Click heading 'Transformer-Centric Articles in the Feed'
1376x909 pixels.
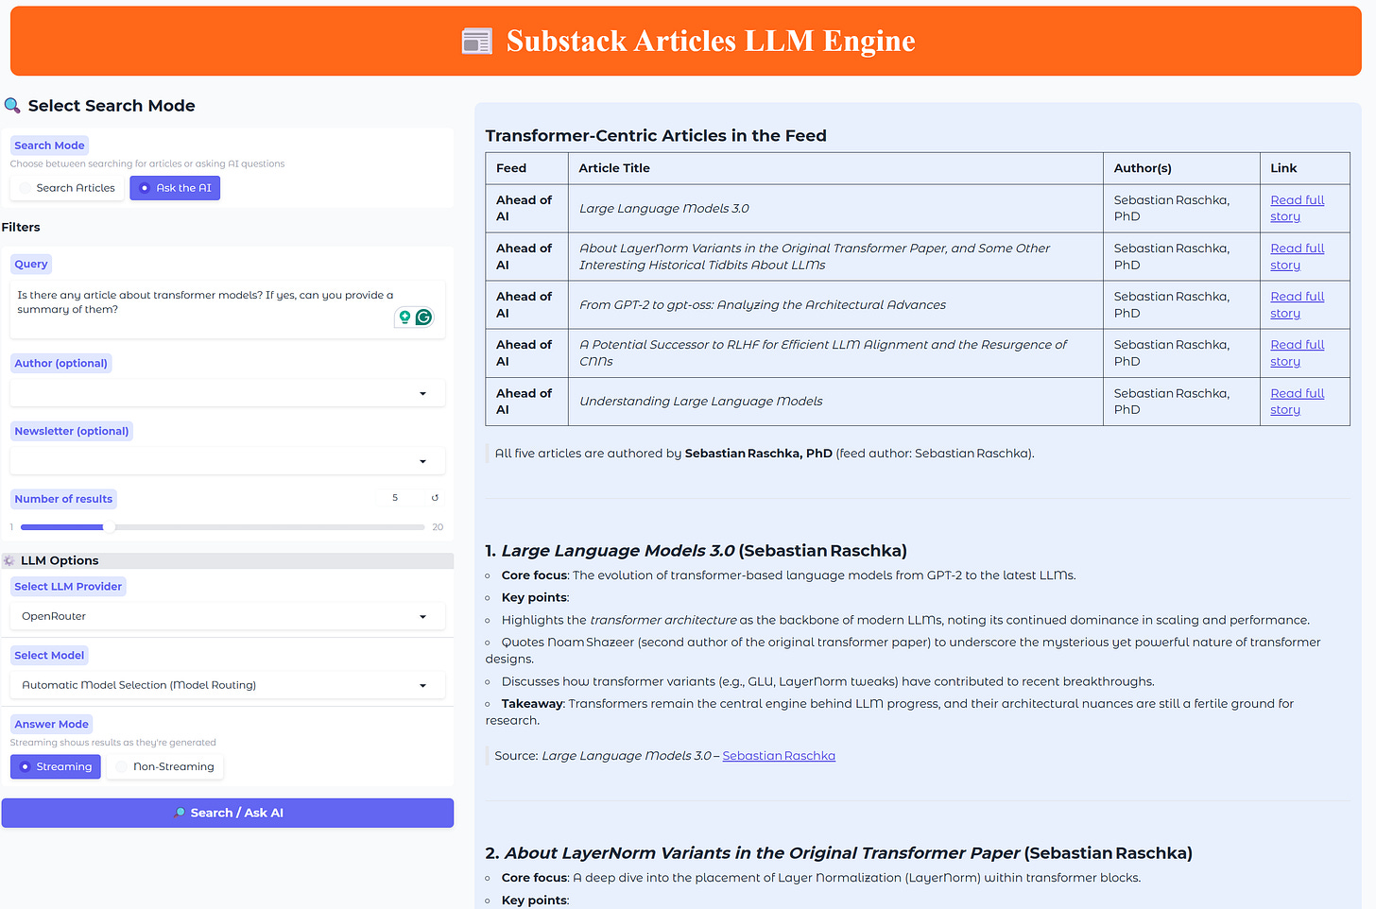(656, 136)
